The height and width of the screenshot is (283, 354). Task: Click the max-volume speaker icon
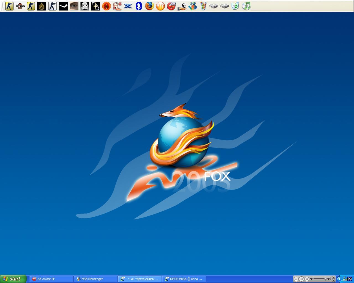(x=329, y=279)
